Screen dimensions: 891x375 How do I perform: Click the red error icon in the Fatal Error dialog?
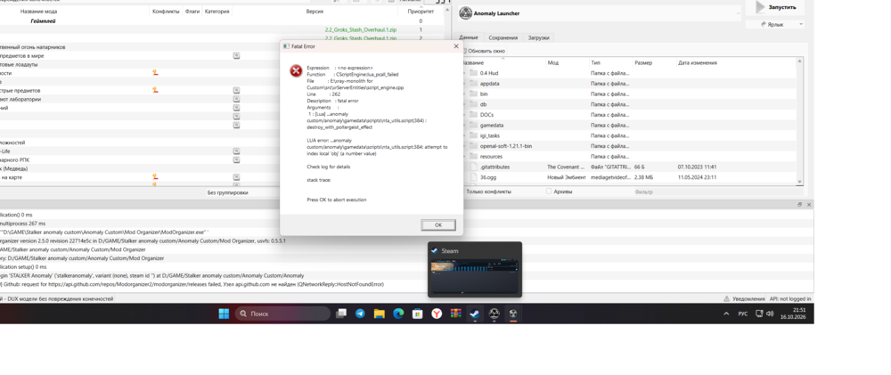[x=296, y=71]
